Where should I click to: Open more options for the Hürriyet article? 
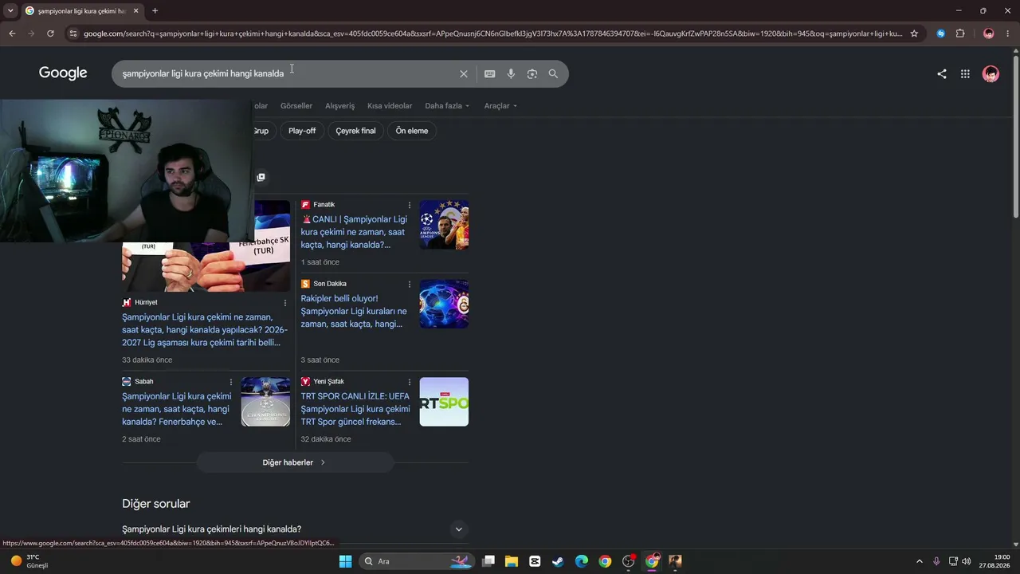click(x=285, y=303)
